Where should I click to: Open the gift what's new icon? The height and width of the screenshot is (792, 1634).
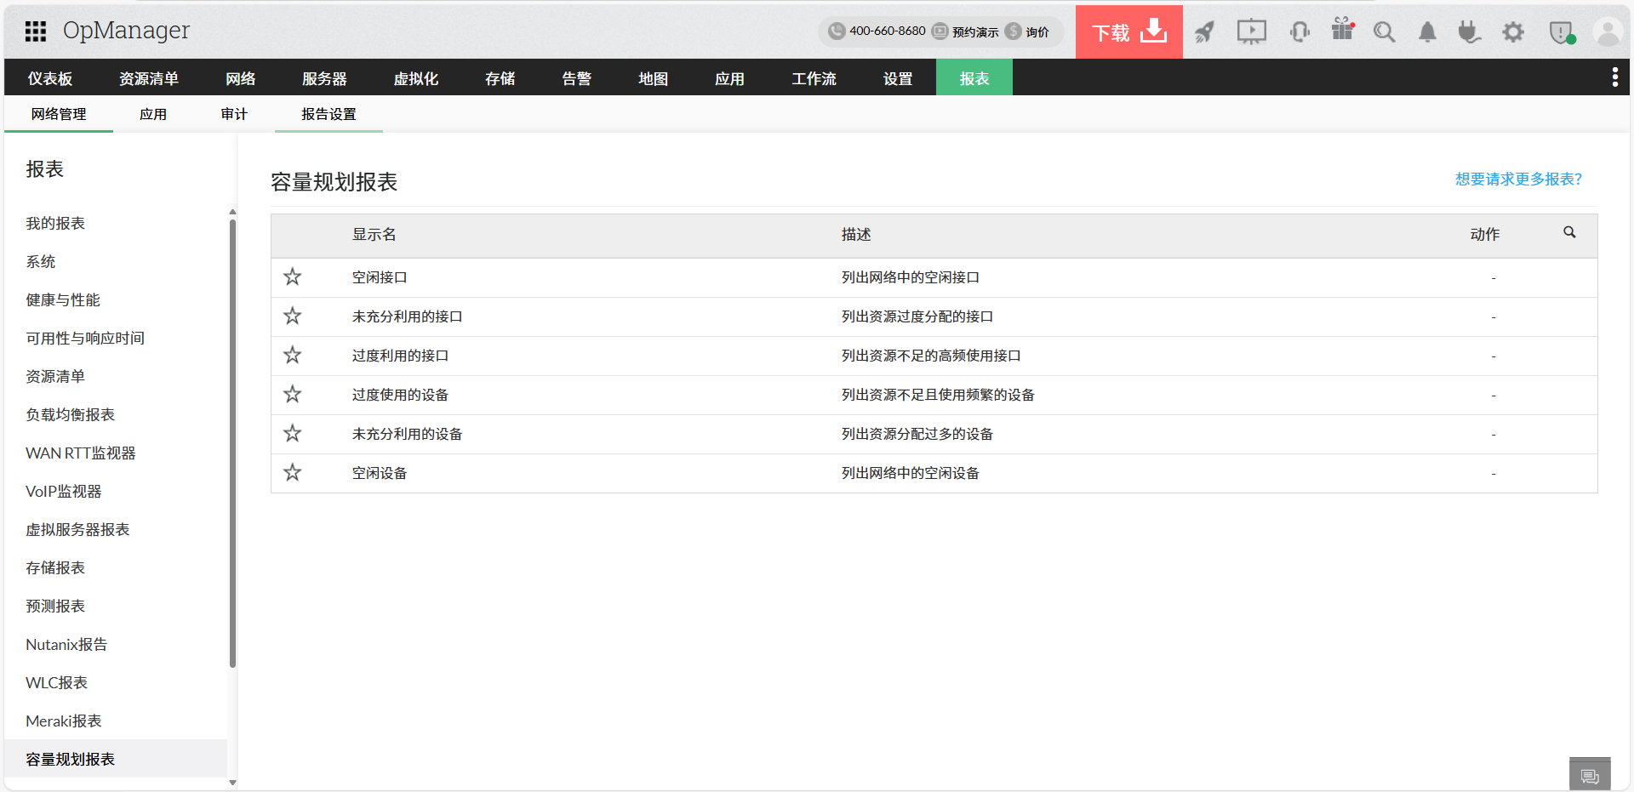[1342, 31]
